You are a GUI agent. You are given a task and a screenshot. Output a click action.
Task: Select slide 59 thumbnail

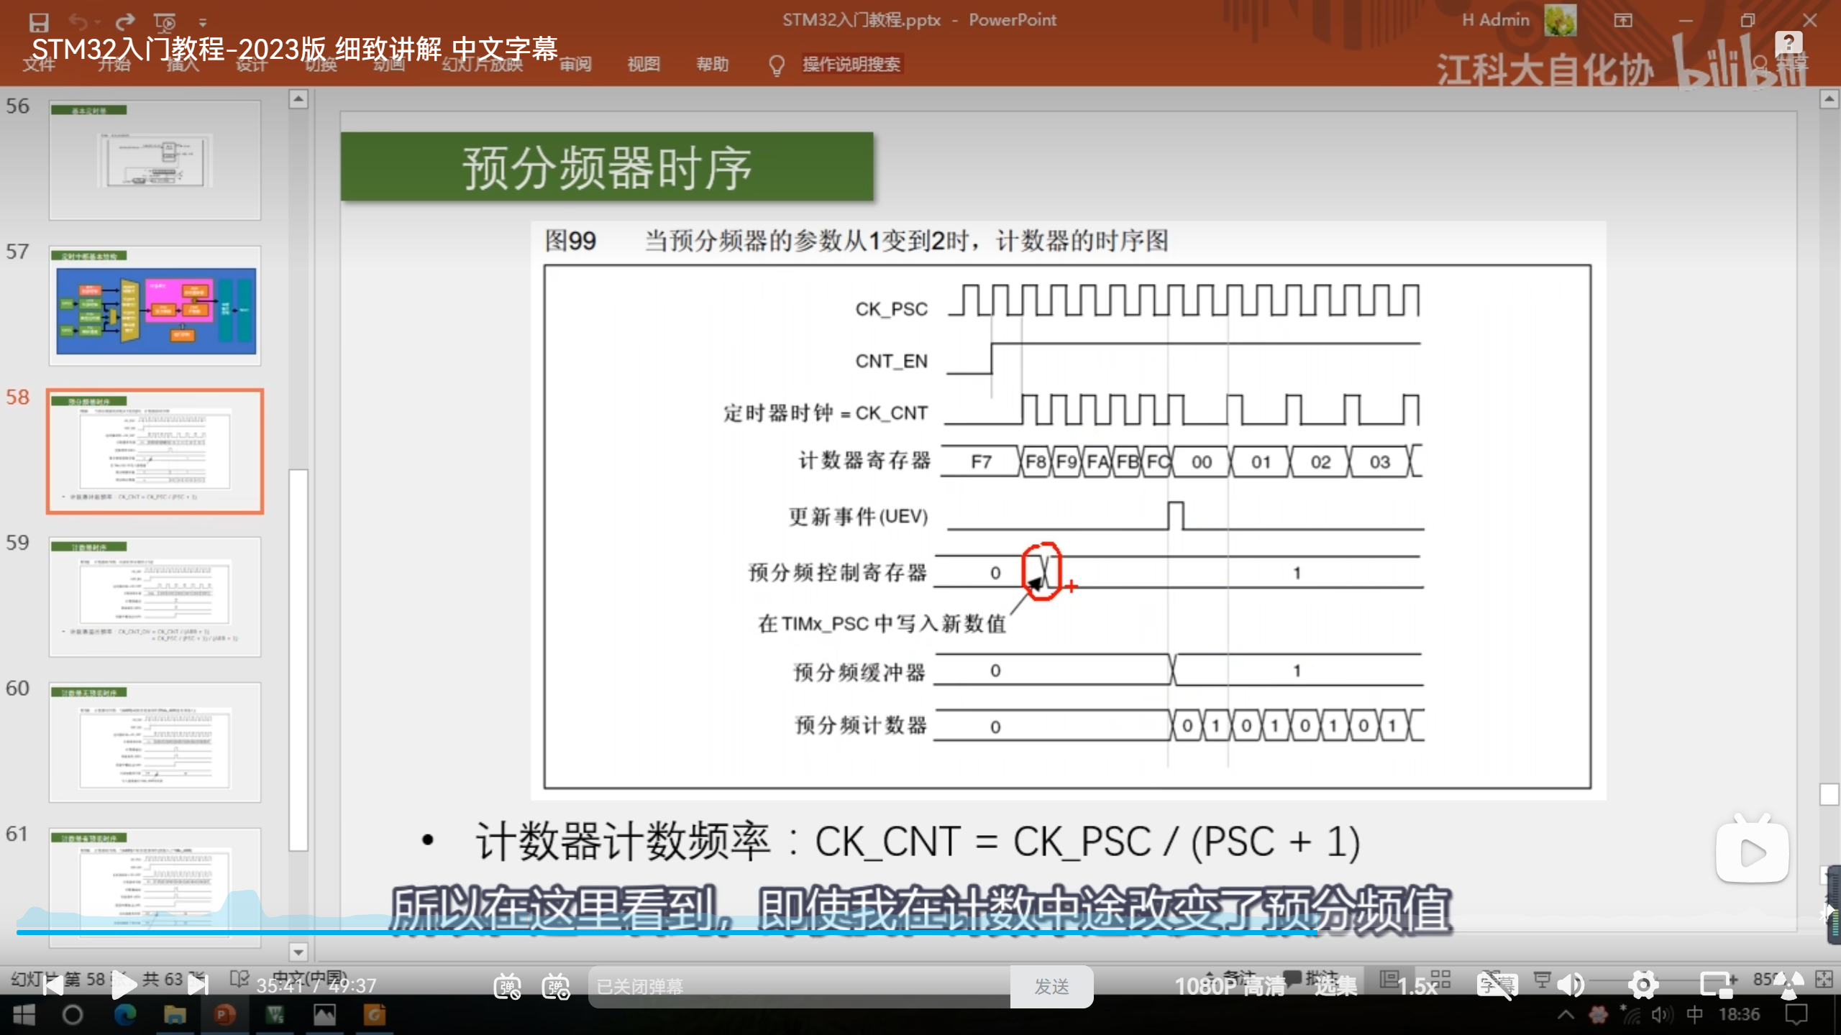point(155,596)
